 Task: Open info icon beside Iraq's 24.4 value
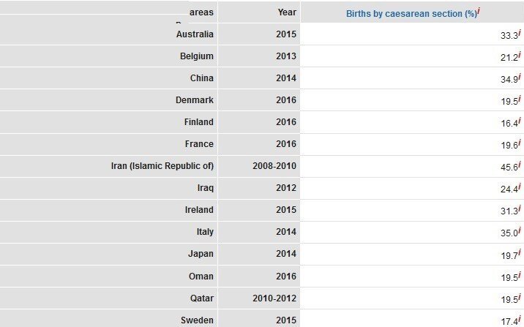[x=520, y=186]
